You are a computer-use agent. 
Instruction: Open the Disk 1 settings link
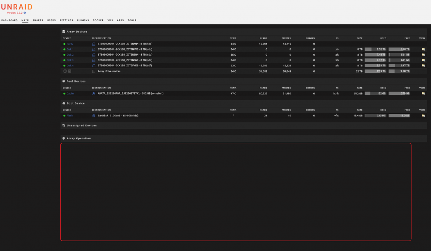[70, 50]
